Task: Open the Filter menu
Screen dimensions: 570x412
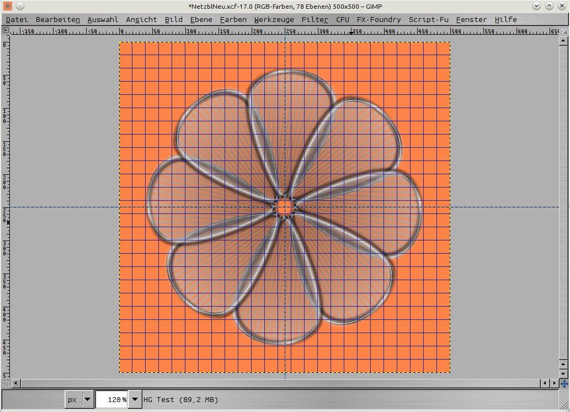Action: (x=315, y=19)
